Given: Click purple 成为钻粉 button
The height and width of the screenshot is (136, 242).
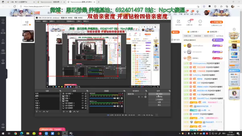Looking at the screenshot, I should (x=217, y=40).
